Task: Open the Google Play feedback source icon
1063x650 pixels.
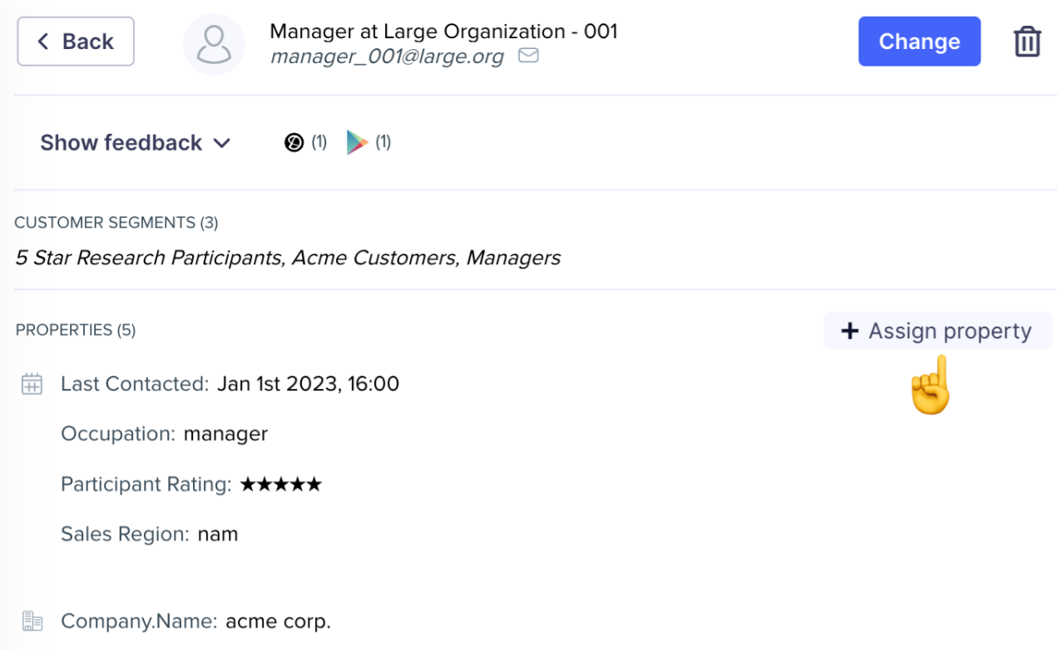Action: [357, 143]
